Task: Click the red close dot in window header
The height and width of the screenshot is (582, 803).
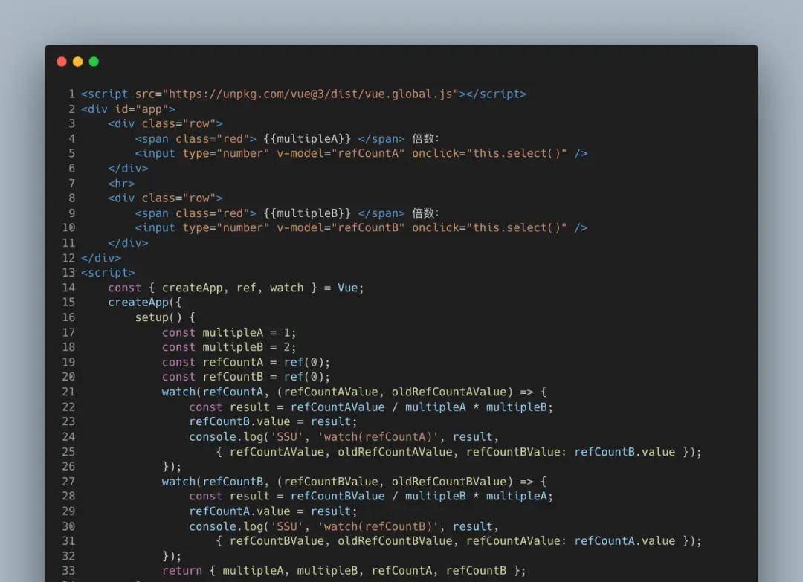Action: pos(62,62)
